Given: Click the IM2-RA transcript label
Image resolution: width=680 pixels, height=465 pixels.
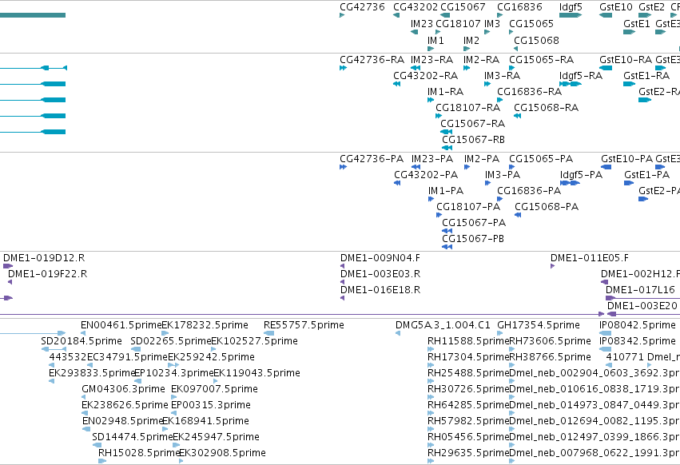Looking at the screenshot, I should [481, 60].
